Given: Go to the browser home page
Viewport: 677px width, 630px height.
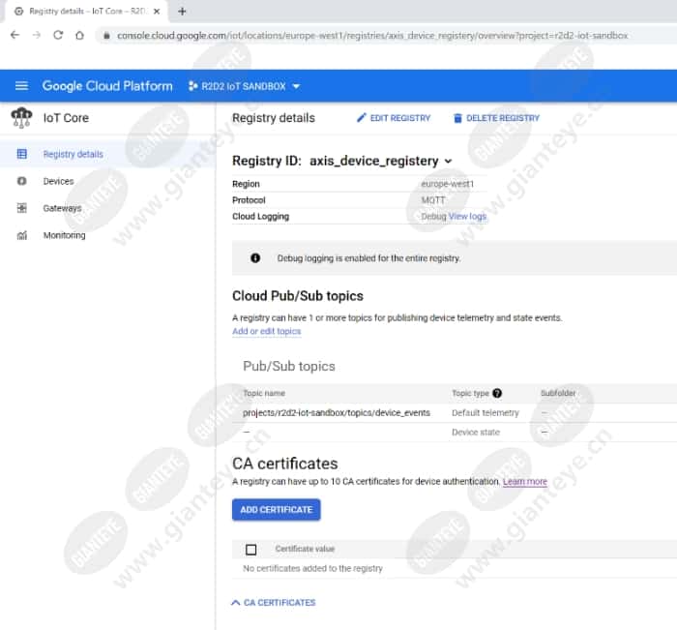Looking at the screenshot, I should pos(79,35).
